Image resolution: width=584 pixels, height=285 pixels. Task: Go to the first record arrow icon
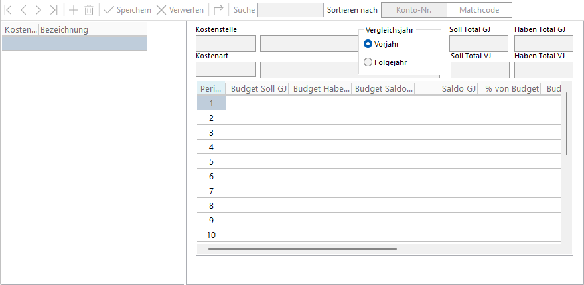click(9, 10)
